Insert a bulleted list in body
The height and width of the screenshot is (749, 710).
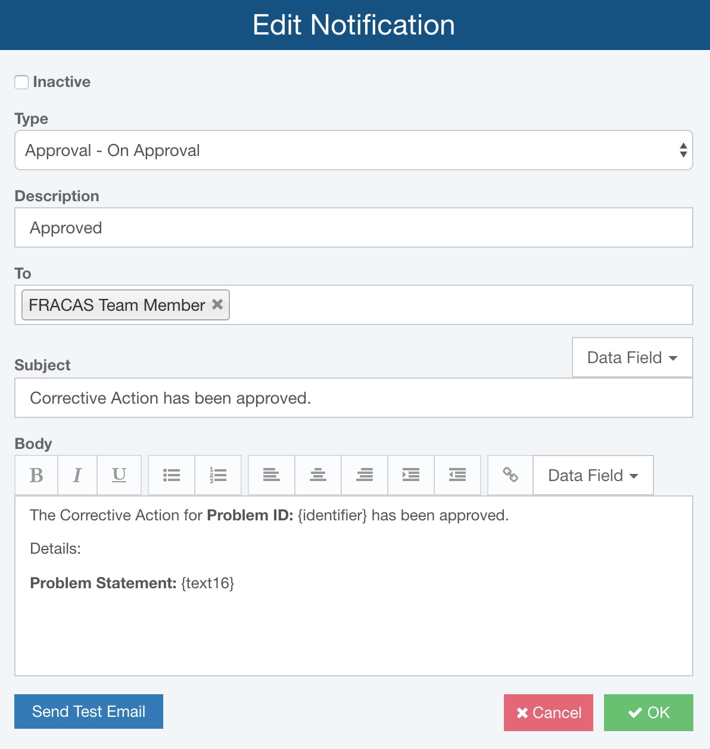(172, 475)
